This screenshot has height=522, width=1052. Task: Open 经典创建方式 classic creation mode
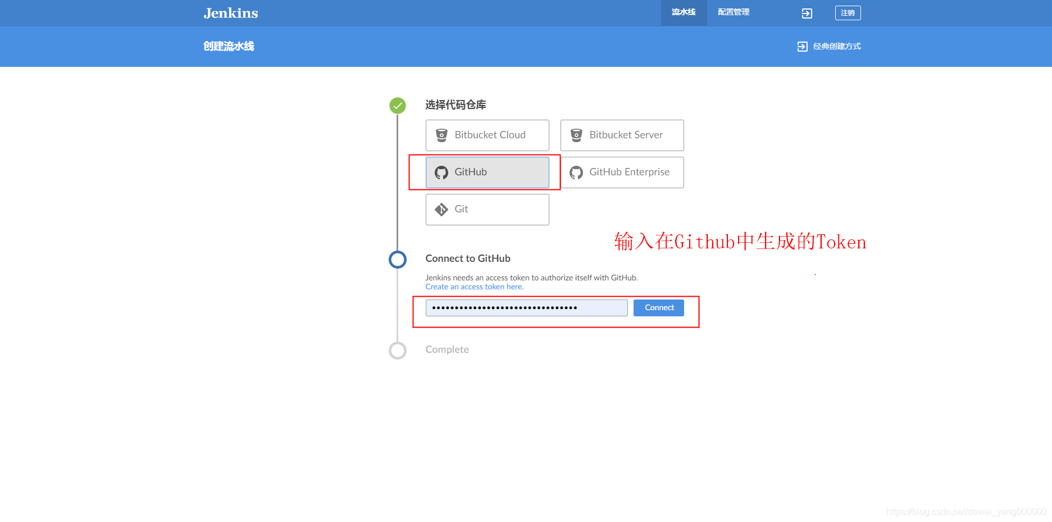[836, 46]
